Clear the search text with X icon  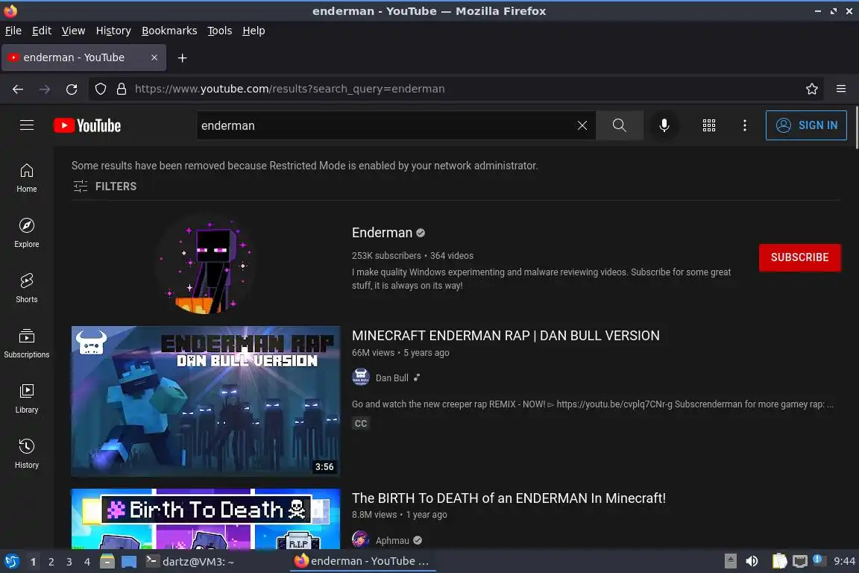coord(582,125)
